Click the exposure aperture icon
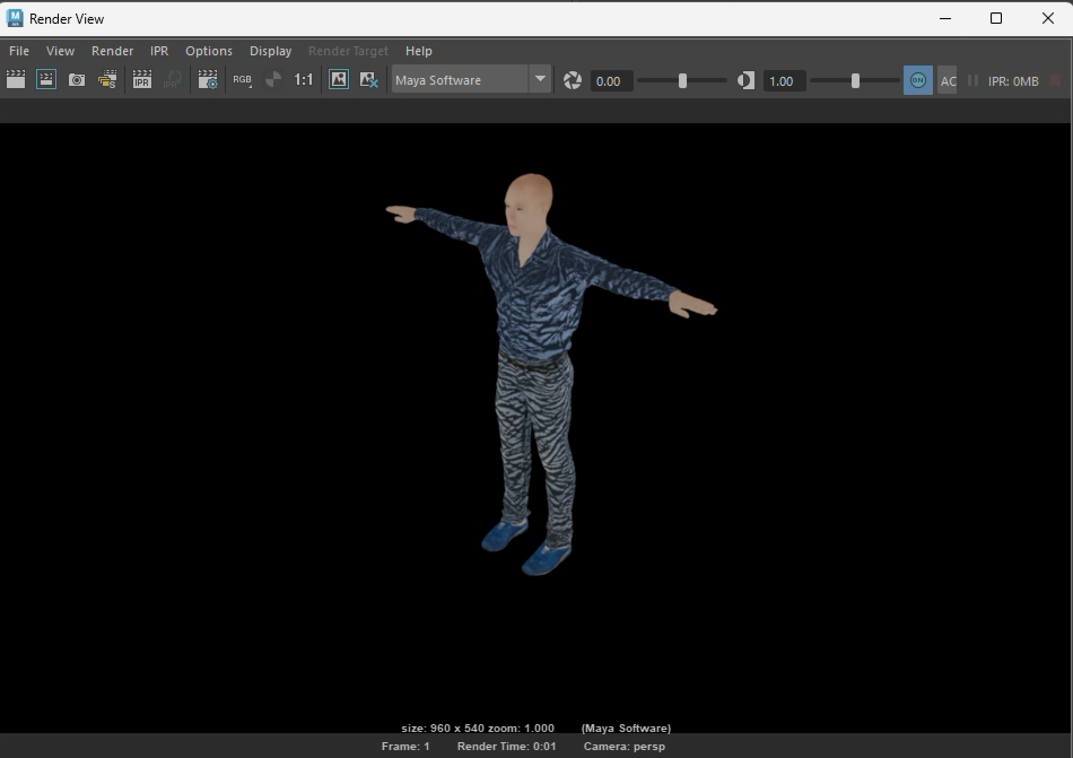 click(x=572, y=81)
